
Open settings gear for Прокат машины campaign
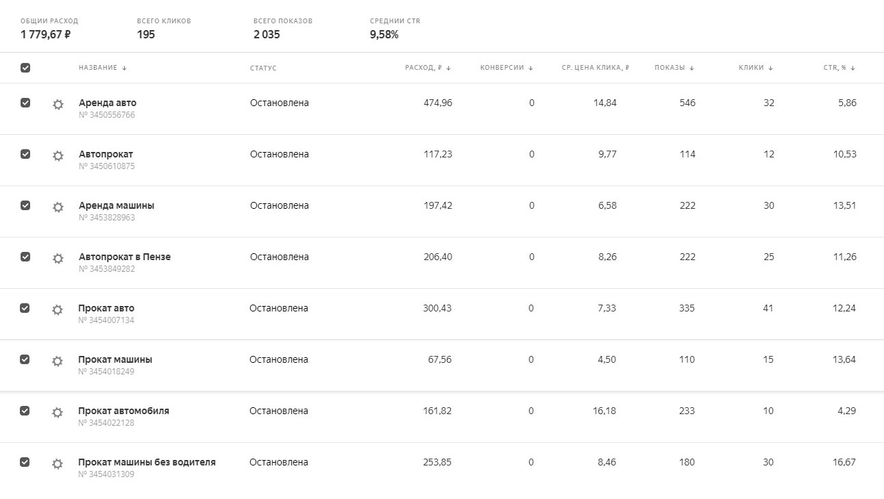58,361
